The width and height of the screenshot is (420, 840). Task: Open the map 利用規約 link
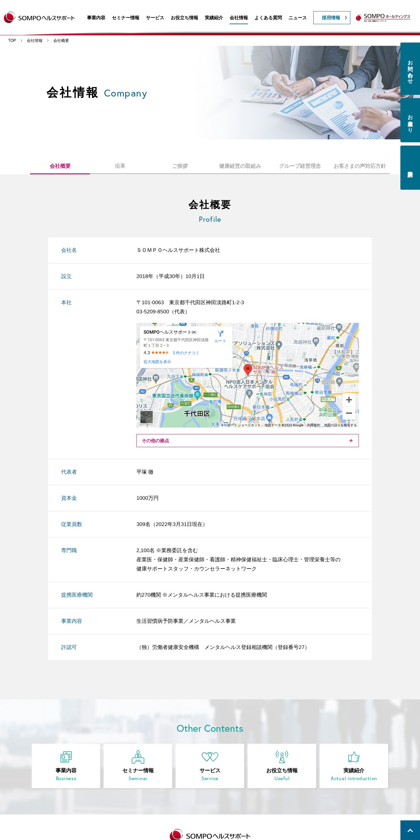pyautogui.click(x=313, y=425)
